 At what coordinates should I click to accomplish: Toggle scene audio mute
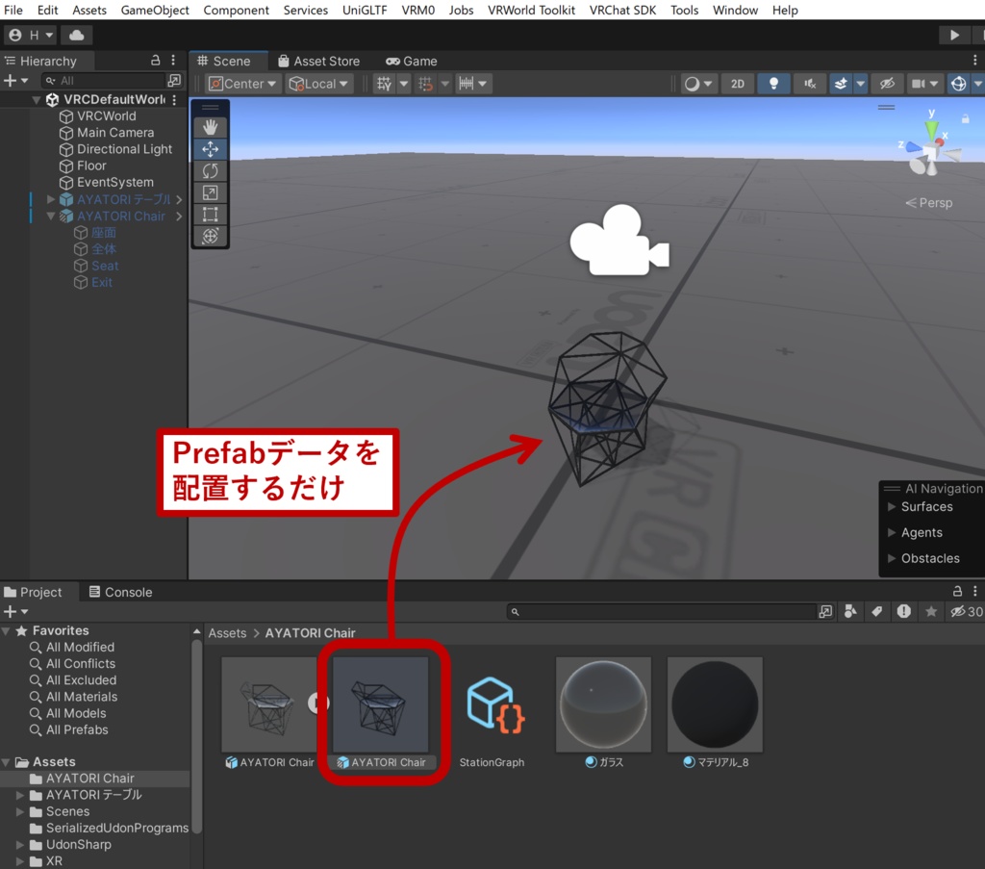(x=810, y=84)
